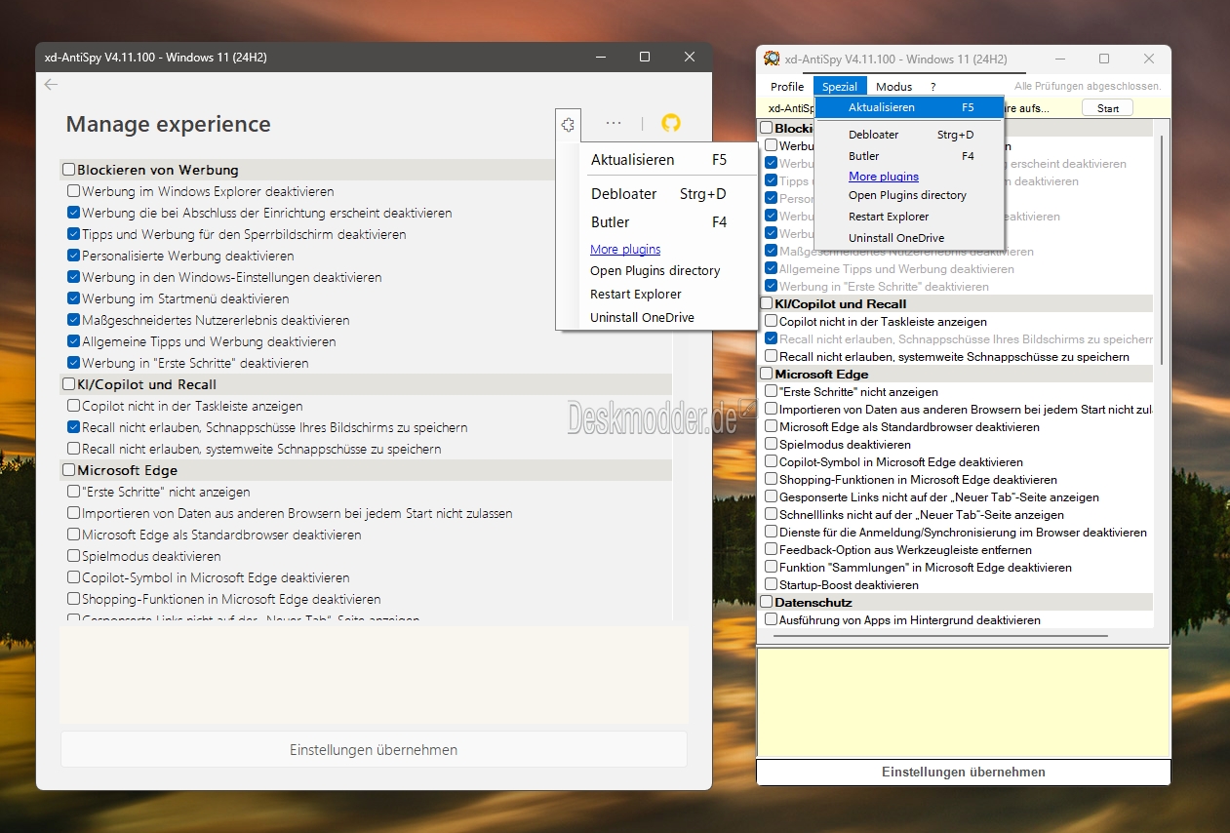Image resolution: width=1230 pixels, height=833 pixels.
Task: Click 'Alle Prüfungen abgeschlossen.' status text
Action: pyautogui.click(x=1088, y=87)
